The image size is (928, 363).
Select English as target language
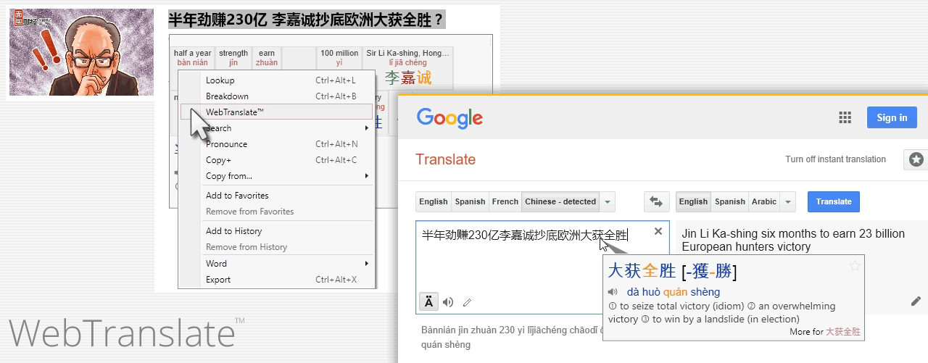click(x=693, y=201)
